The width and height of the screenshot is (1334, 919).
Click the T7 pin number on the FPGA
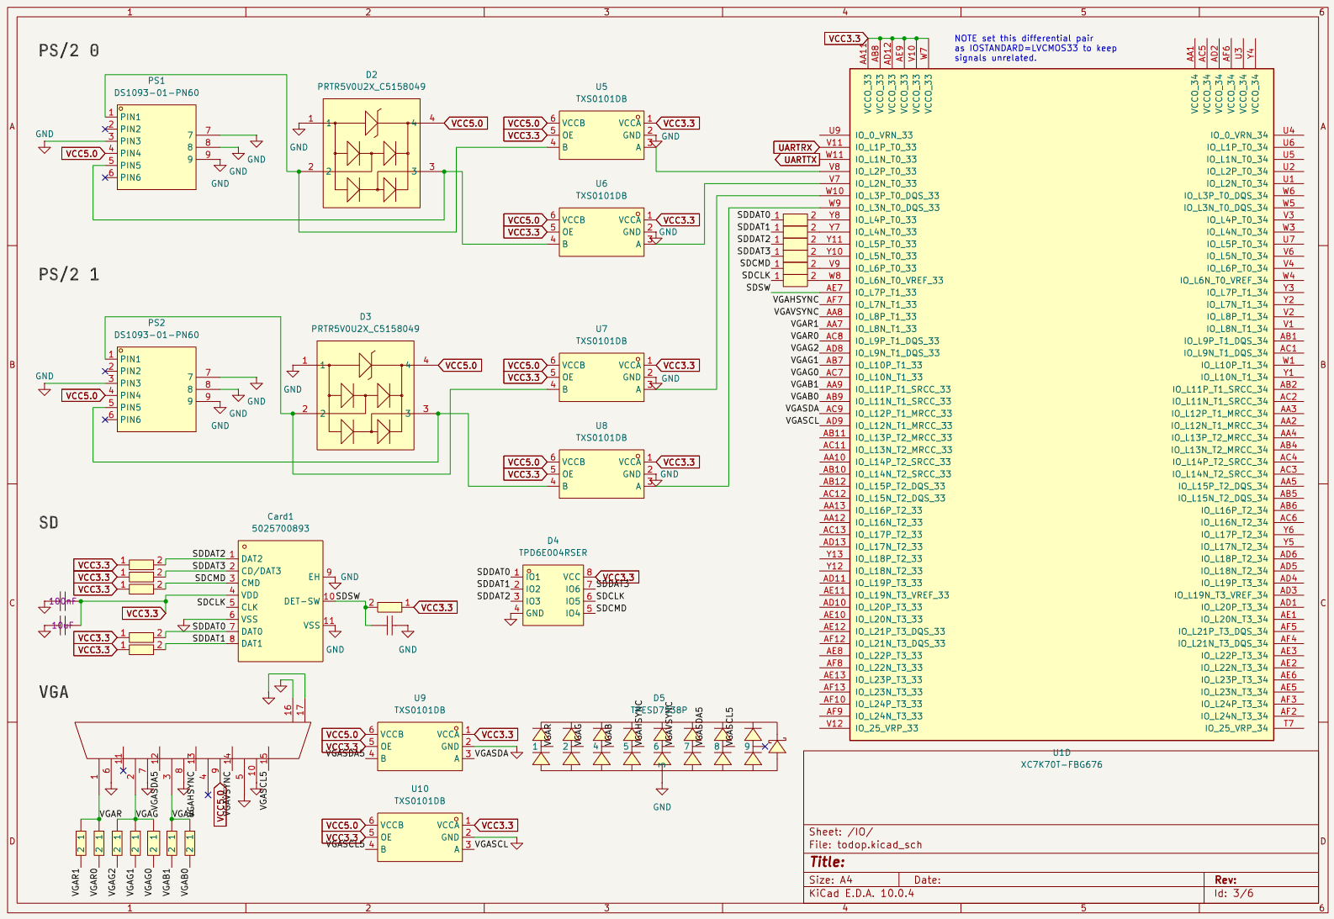(1289, 724)
